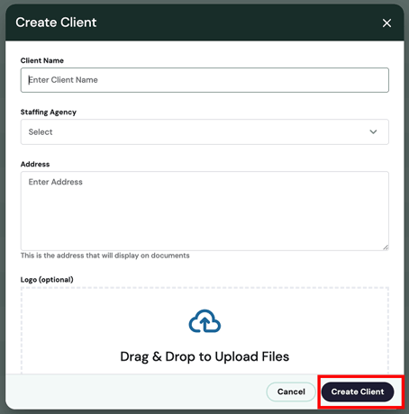The height and width of the screenshot is (414, 409).
Task: Click the cloud upload icon
Action: (x=204, y=321)
